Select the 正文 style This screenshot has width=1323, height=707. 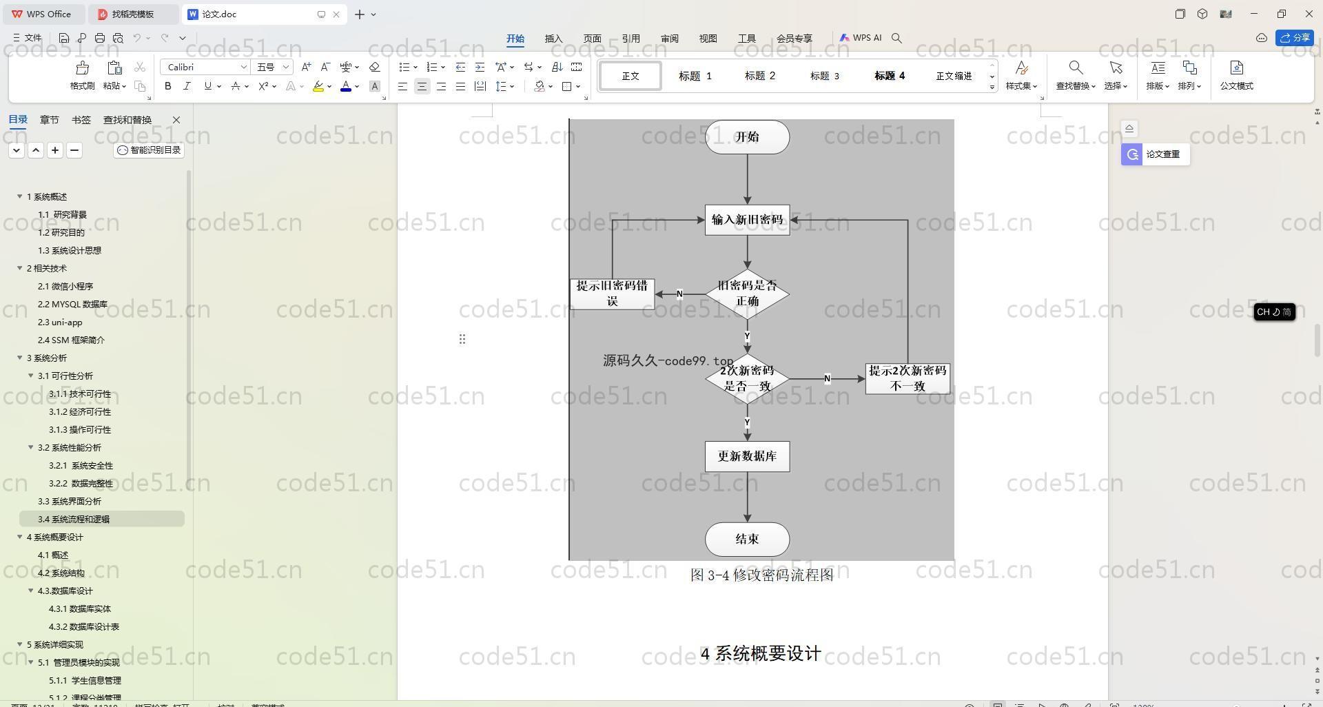[630, 76]
